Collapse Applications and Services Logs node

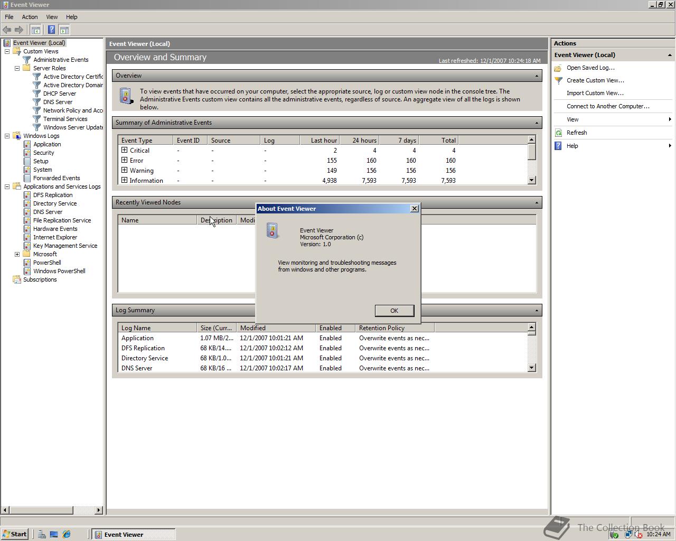click(x=7, y=186)
